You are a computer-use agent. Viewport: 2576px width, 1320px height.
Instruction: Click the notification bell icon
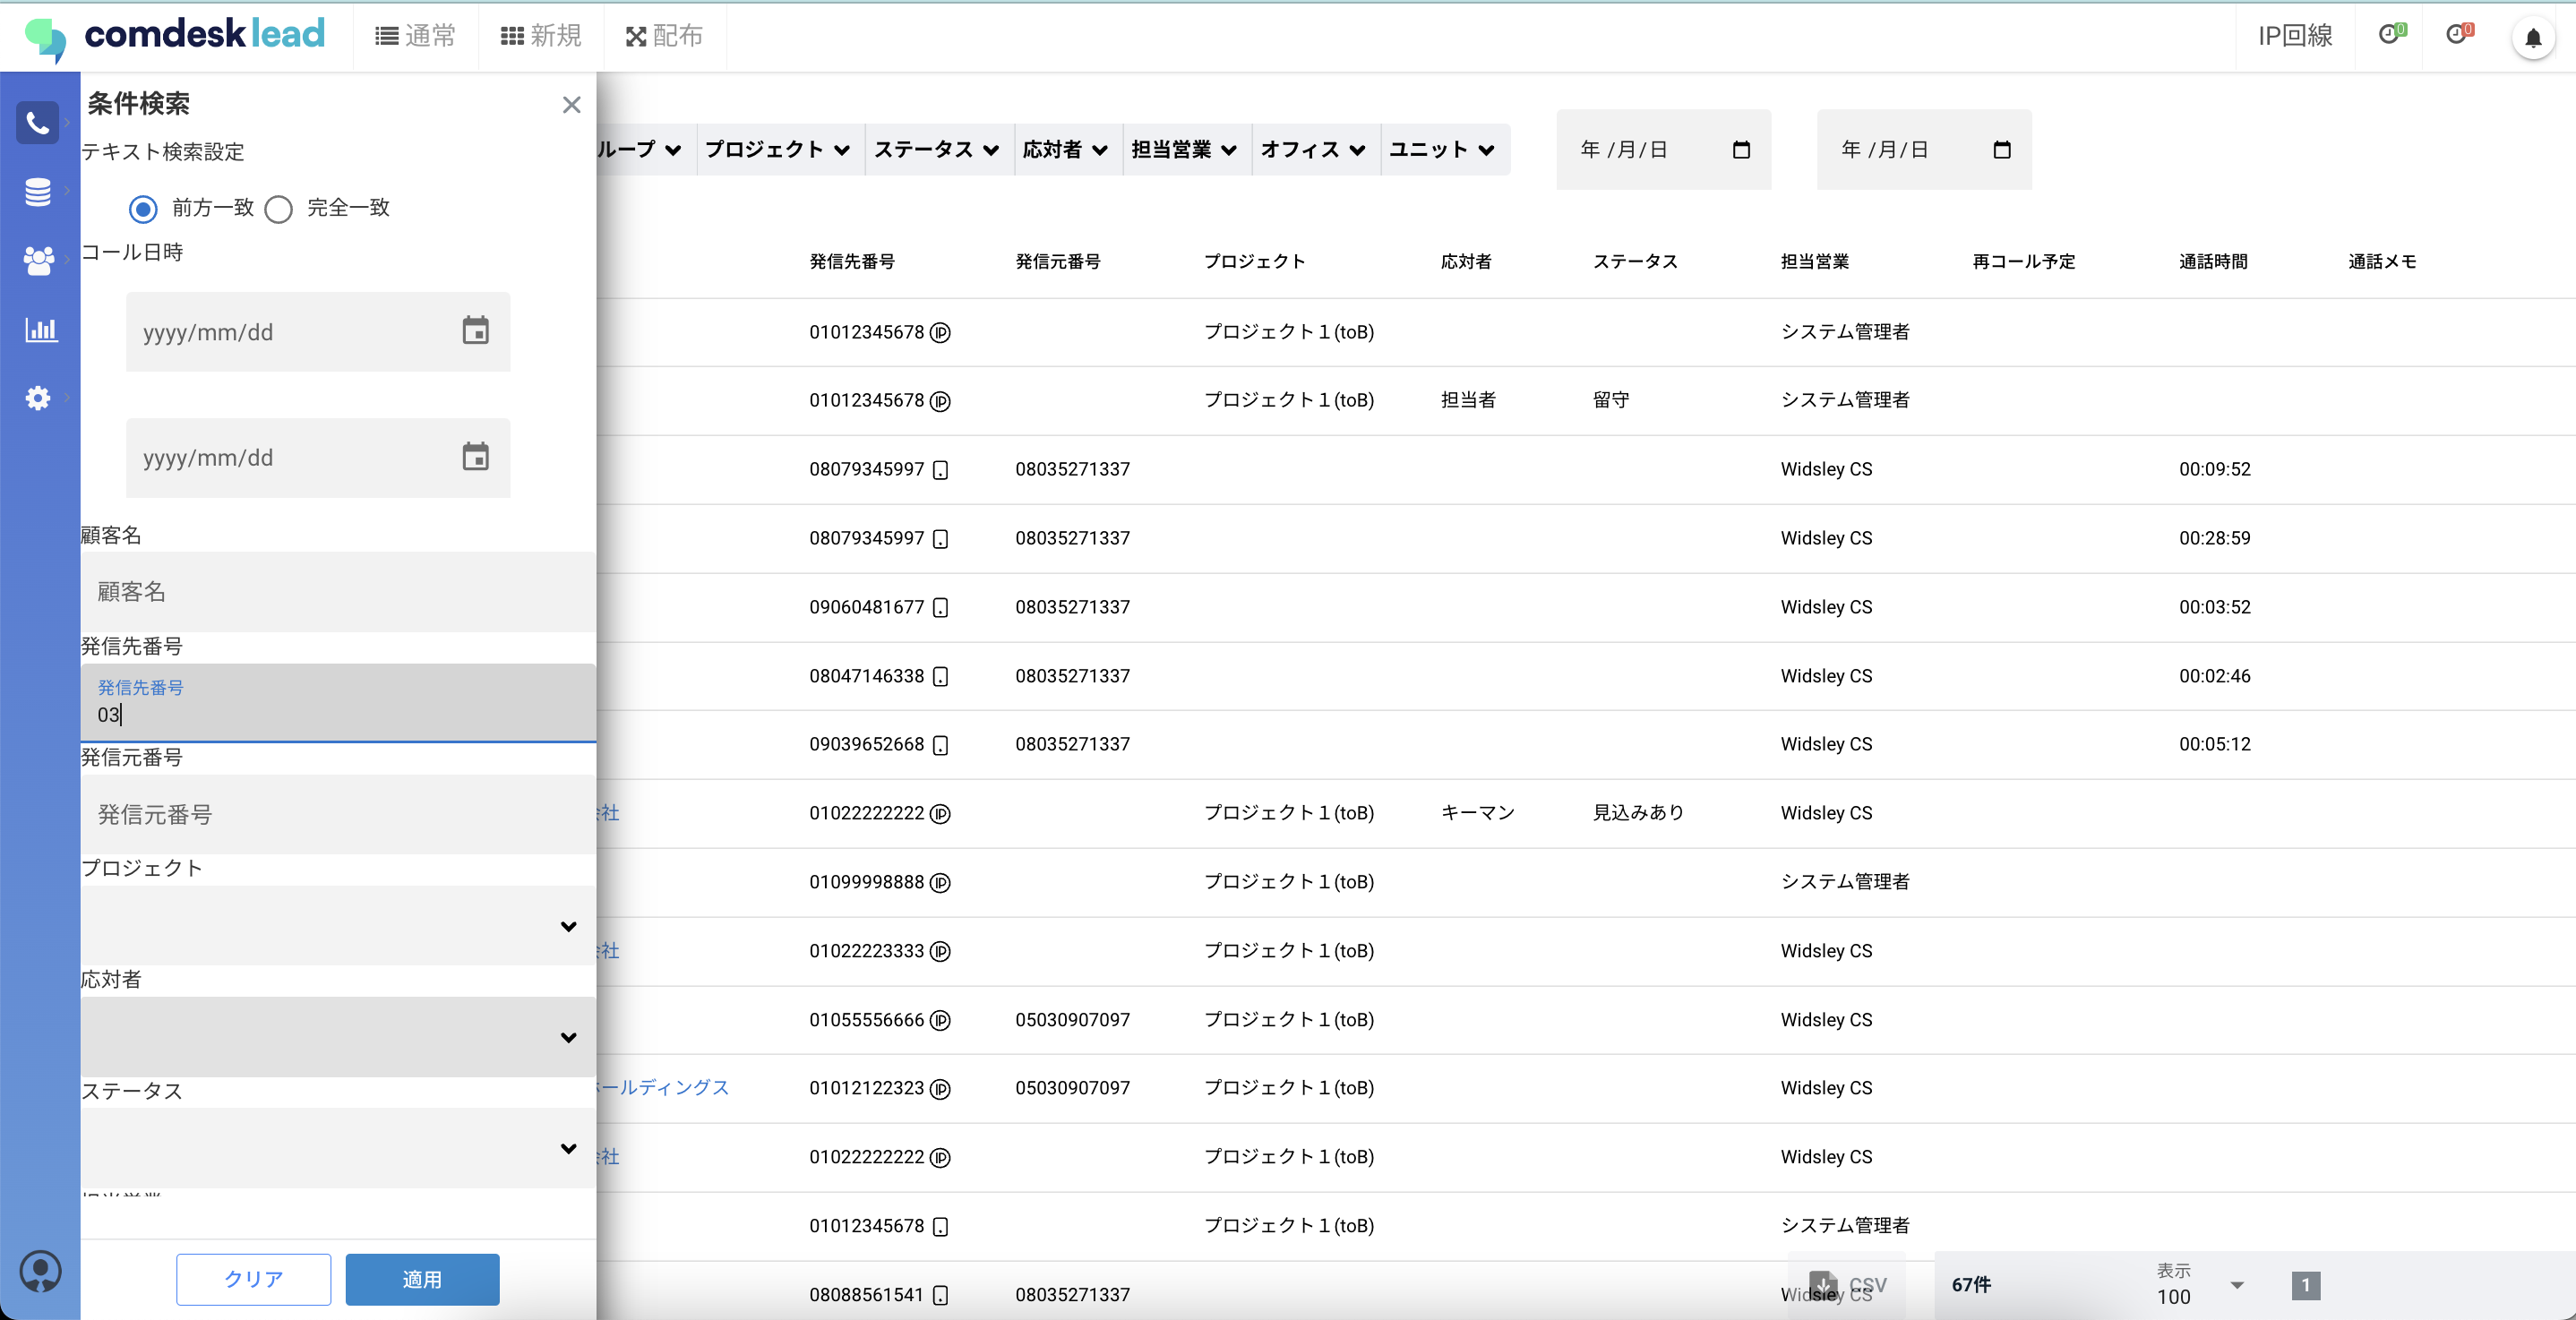2532,38
